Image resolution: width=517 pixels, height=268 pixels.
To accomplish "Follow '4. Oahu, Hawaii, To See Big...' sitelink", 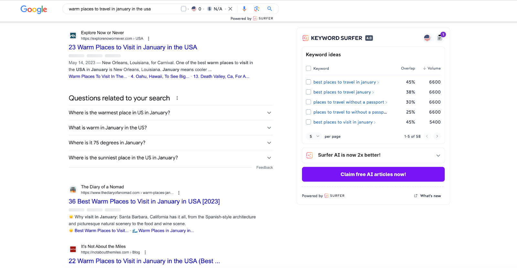I will click(160, 76).
